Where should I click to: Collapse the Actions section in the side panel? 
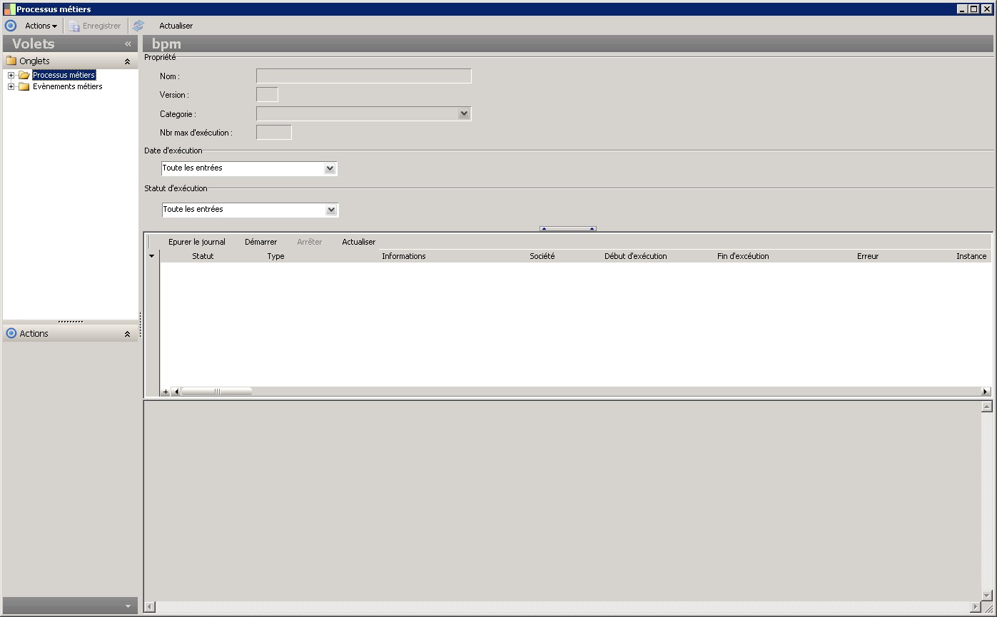click(128, 334)
